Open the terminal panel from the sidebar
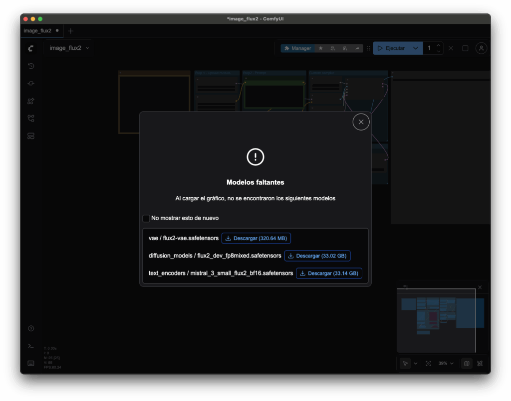This screenshot has height=401, width=511. click(30, 345)
